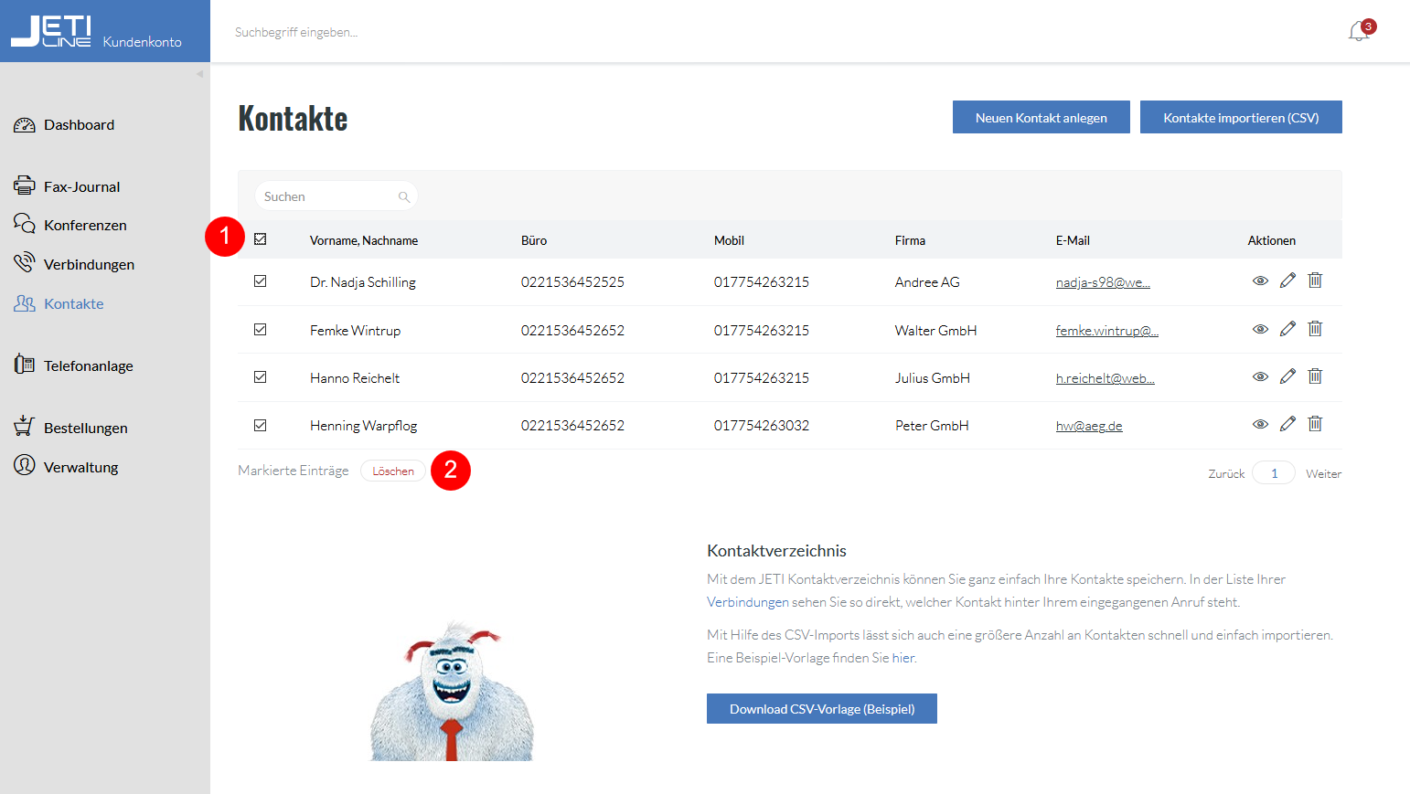View Henning Warpflog's contact with eye icon
The image size is (1410, 794).
click(1260, 424)
